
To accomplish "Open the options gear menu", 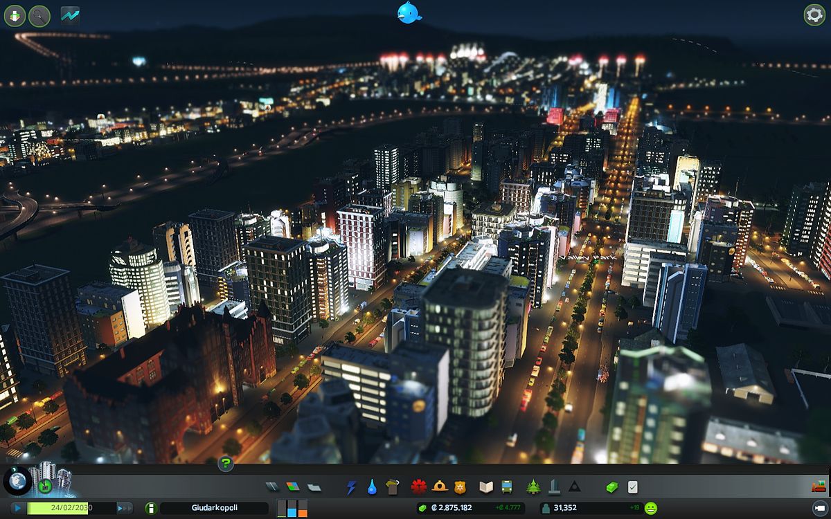I will click(x=814, y=14).
